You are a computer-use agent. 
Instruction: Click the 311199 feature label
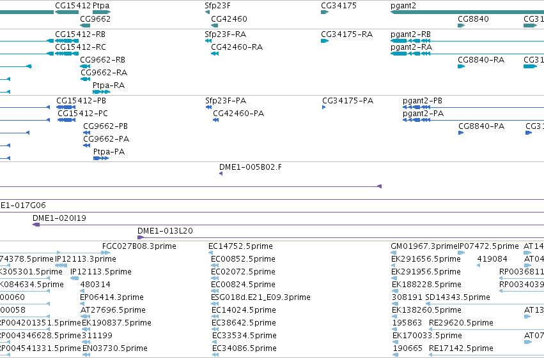click(x=97, y=336)
